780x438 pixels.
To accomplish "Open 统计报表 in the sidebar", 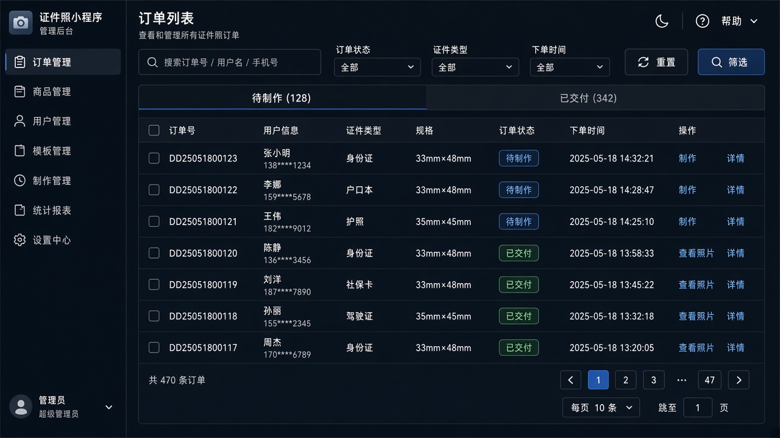I will tap(63, 210).
